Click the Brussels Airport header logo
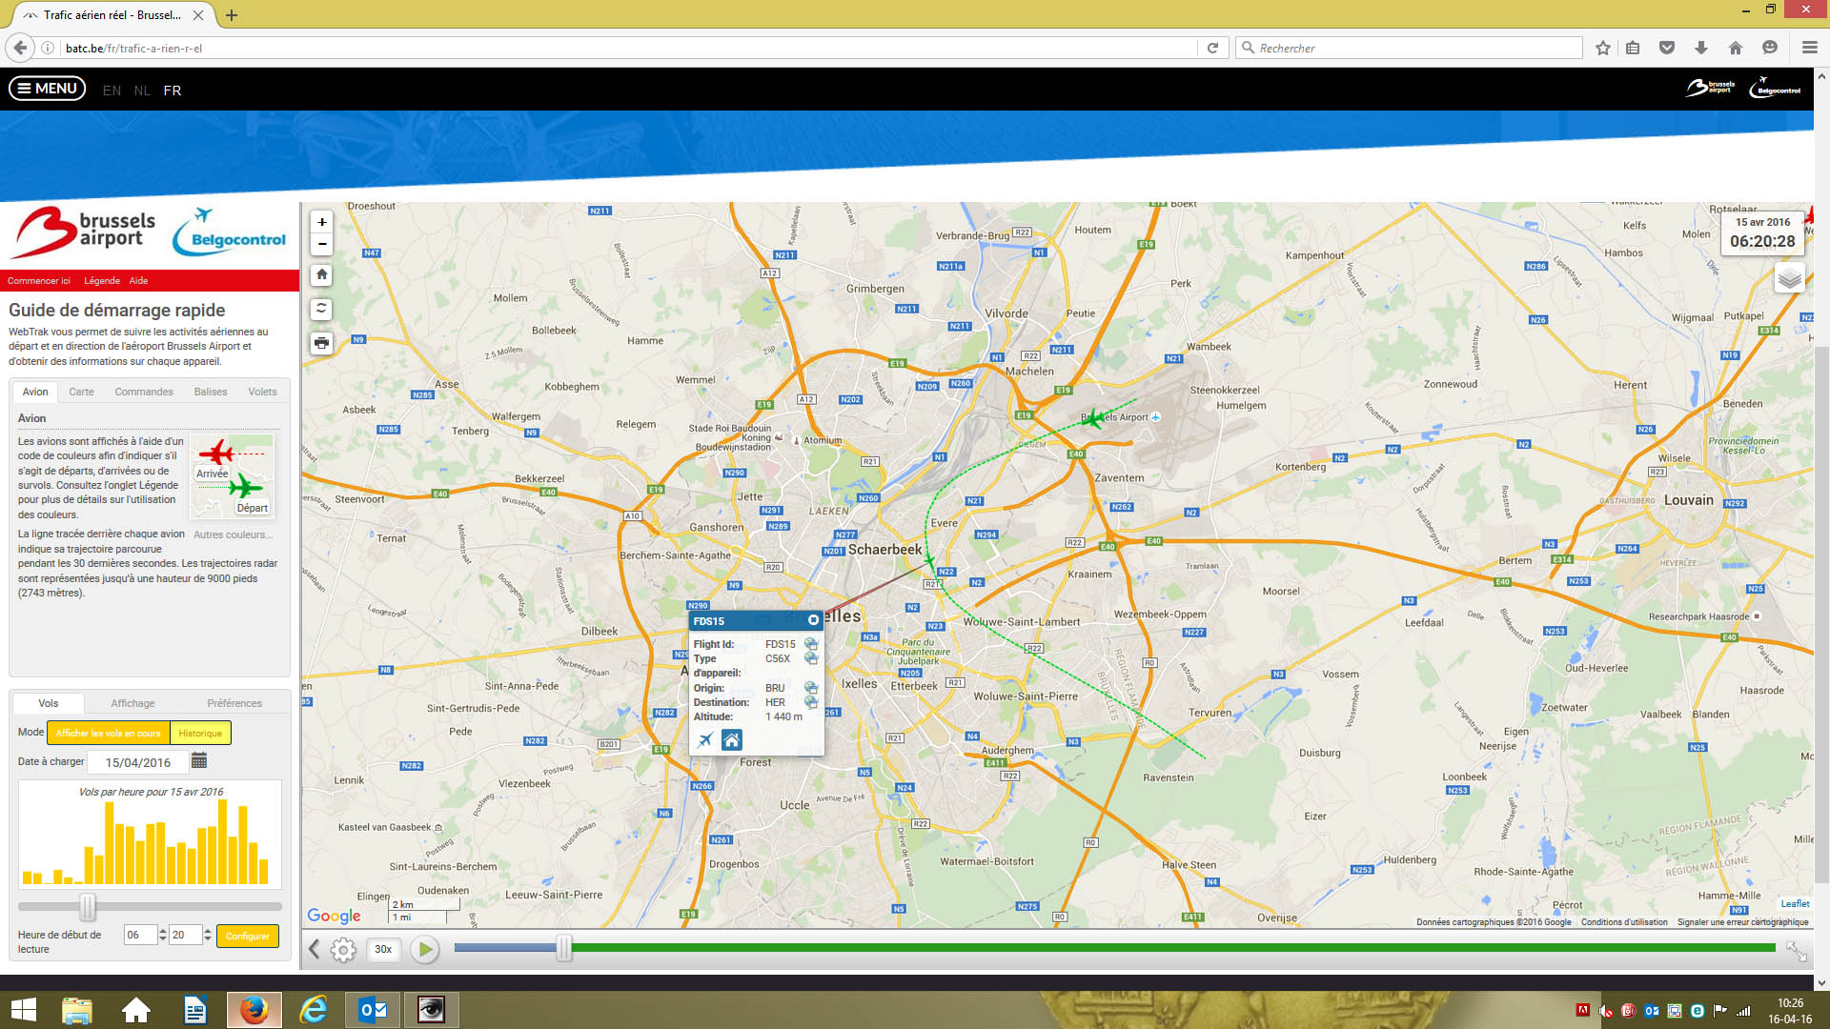The height and width of the screenshot is (1029, 1830). 1711,88
